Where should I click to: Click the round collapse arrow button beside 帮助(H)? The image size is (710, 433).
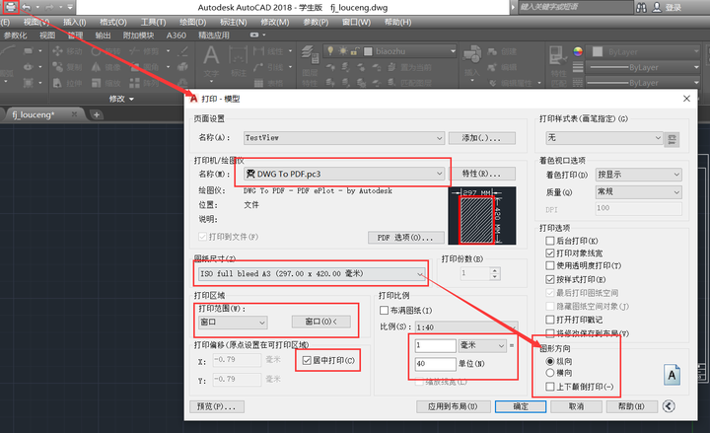click(x=669, y=405)
